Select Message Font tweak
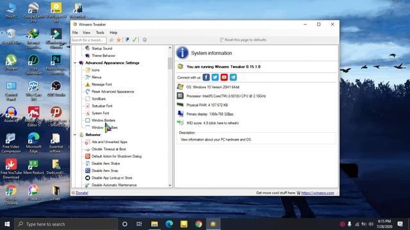Image resolution: width=410 pixels, height=230 pixels. pyautogui.click(x=101, y=84)
